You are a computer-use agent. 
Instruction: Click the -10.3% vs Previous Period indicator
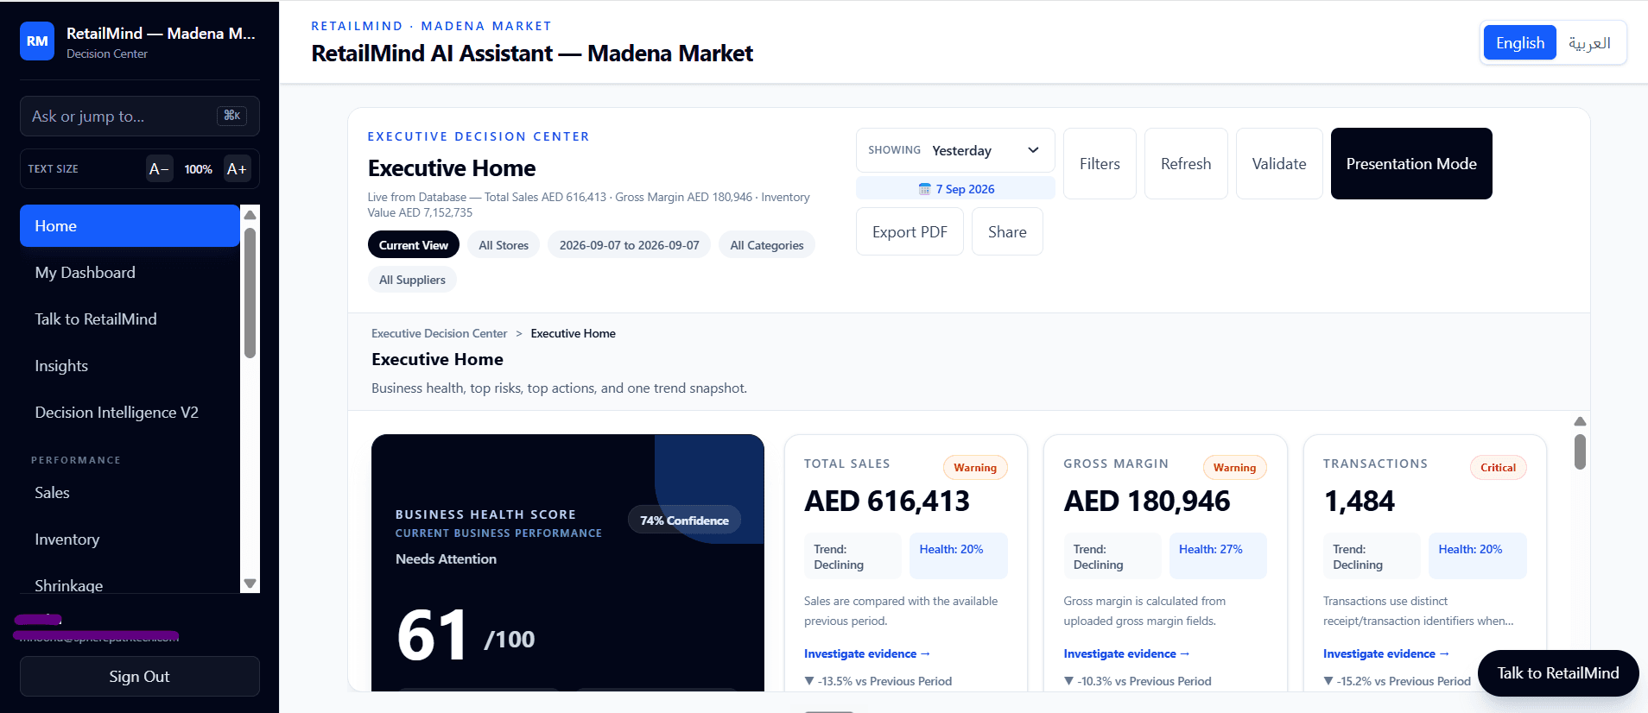tap(1138, 681)
